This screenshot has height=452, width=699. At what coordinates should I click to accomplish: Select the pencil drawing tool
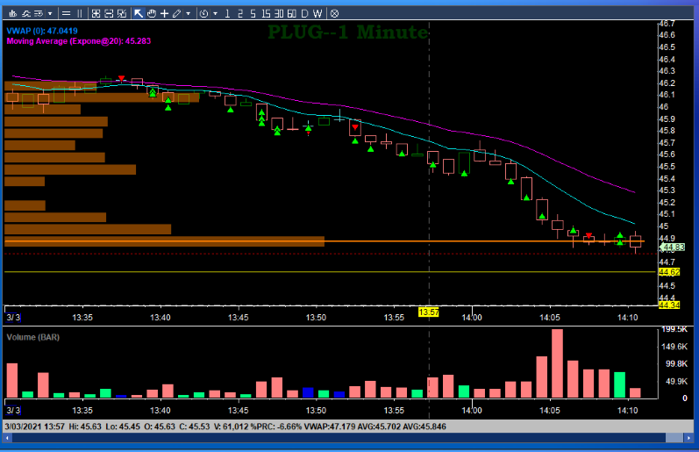tap(176, 13)
